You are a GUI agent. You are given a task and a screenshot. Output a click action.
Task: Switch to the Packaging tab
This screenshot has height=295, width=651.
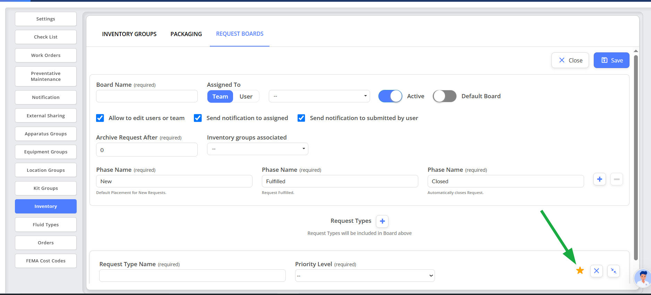click(186, 34)
